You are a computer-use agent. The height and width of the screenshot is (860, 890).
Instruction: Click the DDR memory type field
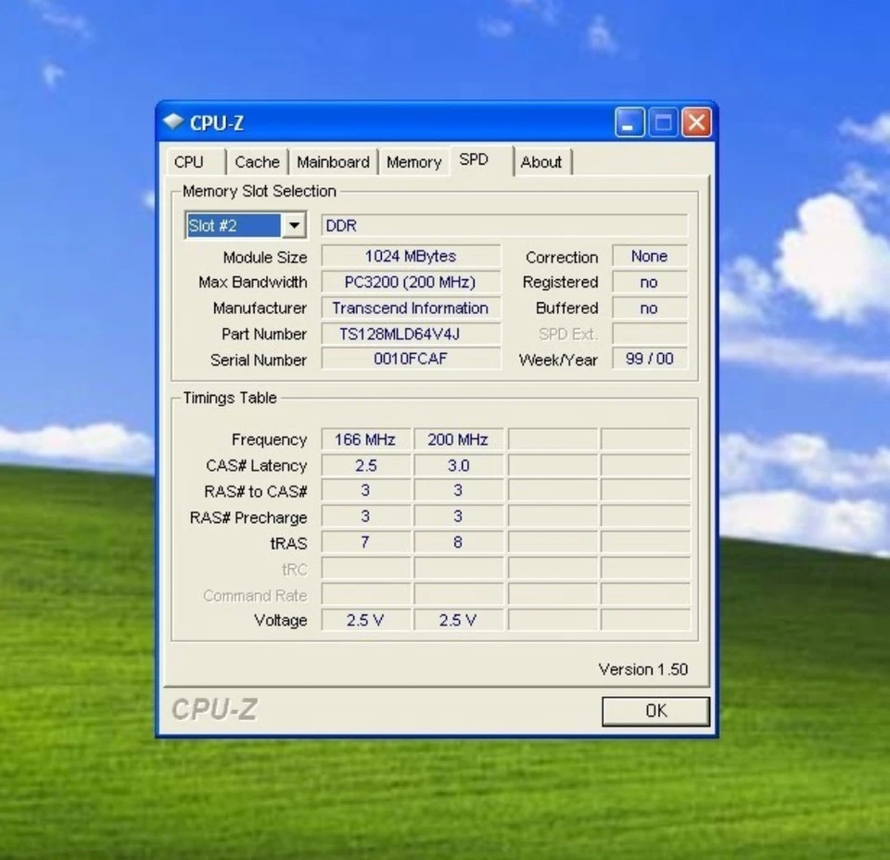tap(504, 225)
